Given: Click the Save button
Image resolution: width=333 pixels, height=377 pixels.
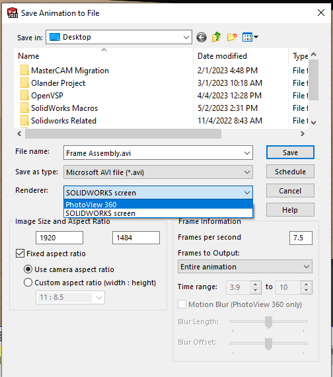Looking at the screenshot, I should coord(290,153).
